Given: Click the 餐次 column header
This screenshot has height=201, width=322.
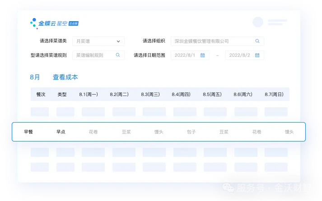Looking at the screenshot, I should click(x=41, y=95).
